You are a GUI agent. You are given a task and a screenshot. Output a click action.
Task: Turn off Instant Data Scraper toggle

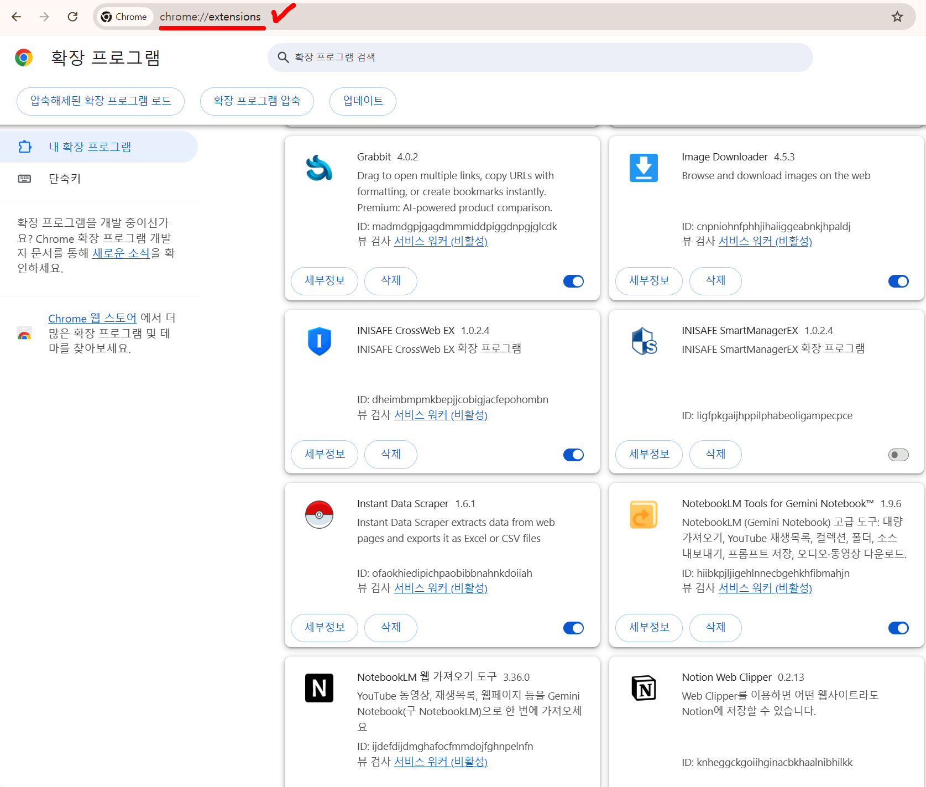point(573,628)
